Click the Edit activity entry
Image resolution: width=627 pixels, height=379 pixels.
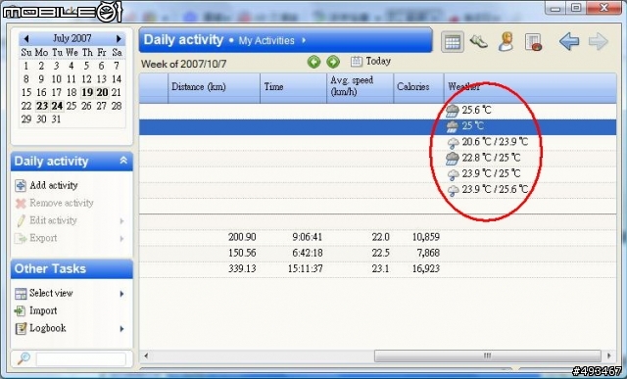(x=53, y=220)
